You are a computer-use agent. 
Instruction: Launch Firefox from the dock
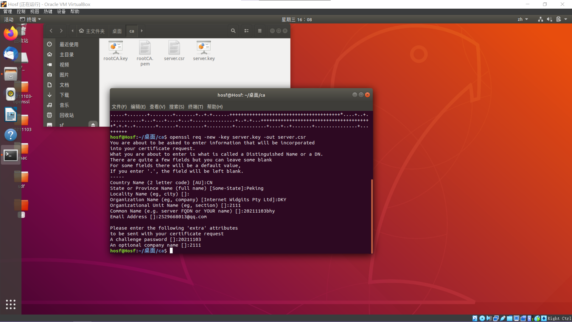10,33
